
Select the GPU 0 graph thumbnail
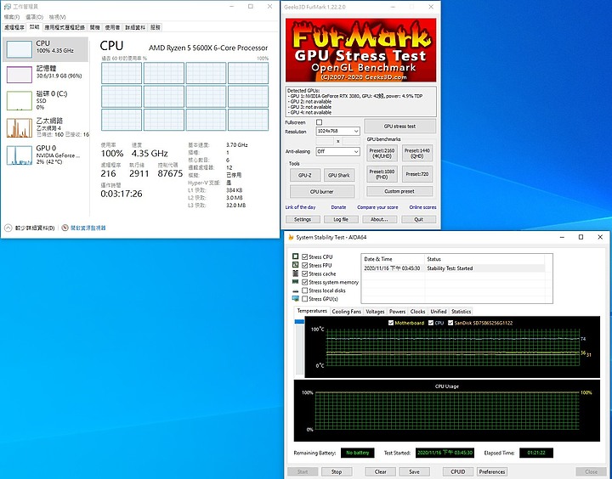pos(19,155)
